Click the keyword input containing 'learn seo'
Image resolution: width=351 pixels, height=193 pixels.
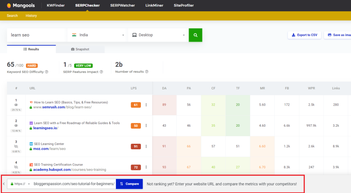click(37, 35)
